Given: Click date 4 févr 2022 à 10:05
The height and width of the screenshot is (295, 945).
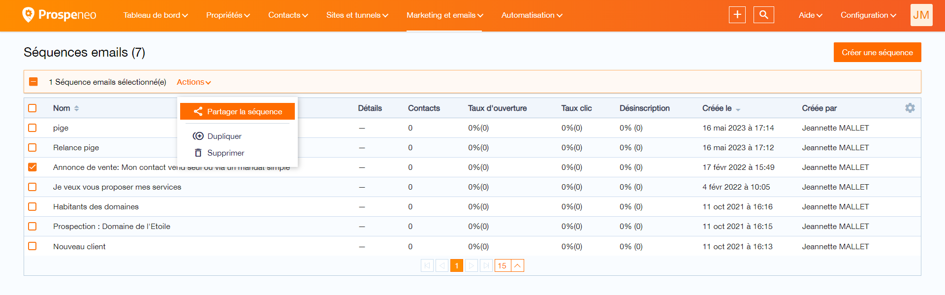Looking at the screenshot, I should [736, 187].
